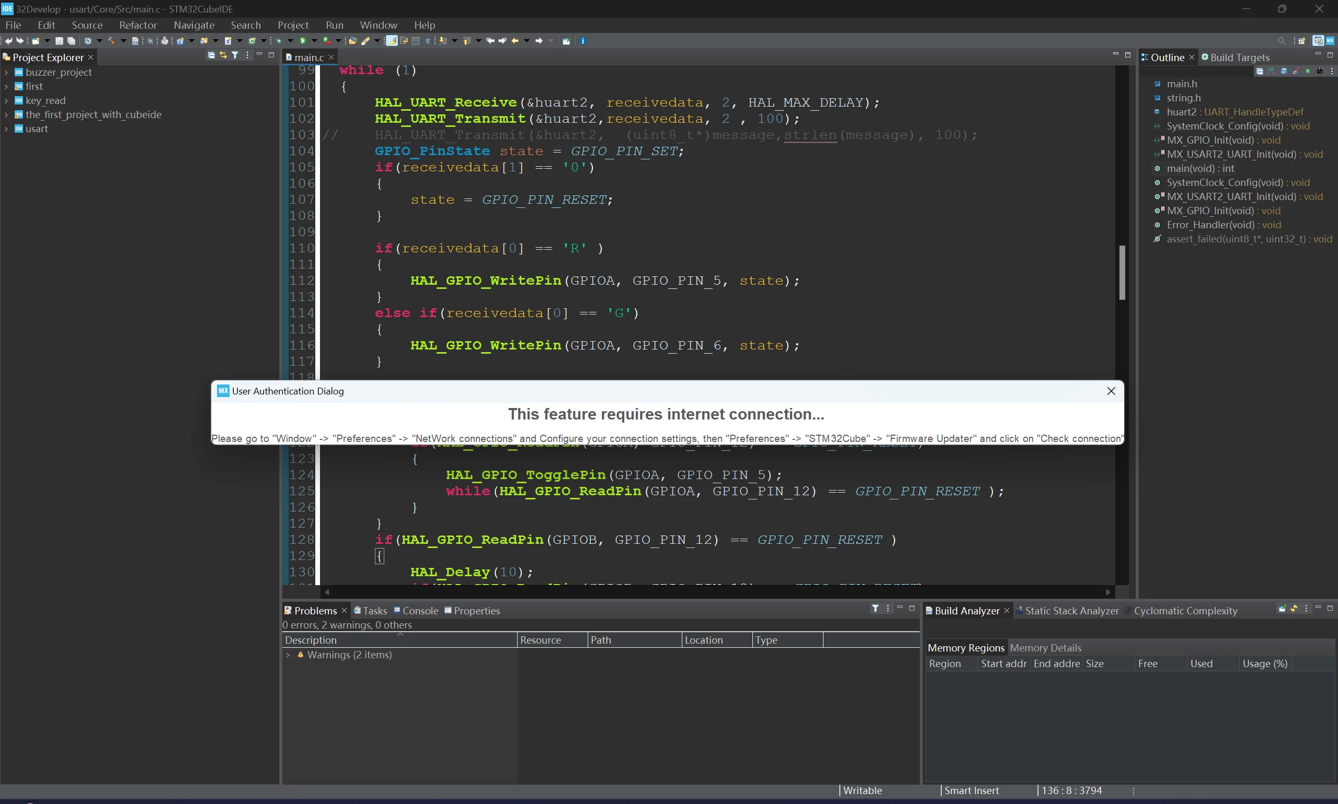Toggle Mark Occurrences highlighter icon
1338x804 pixels.
392,41
